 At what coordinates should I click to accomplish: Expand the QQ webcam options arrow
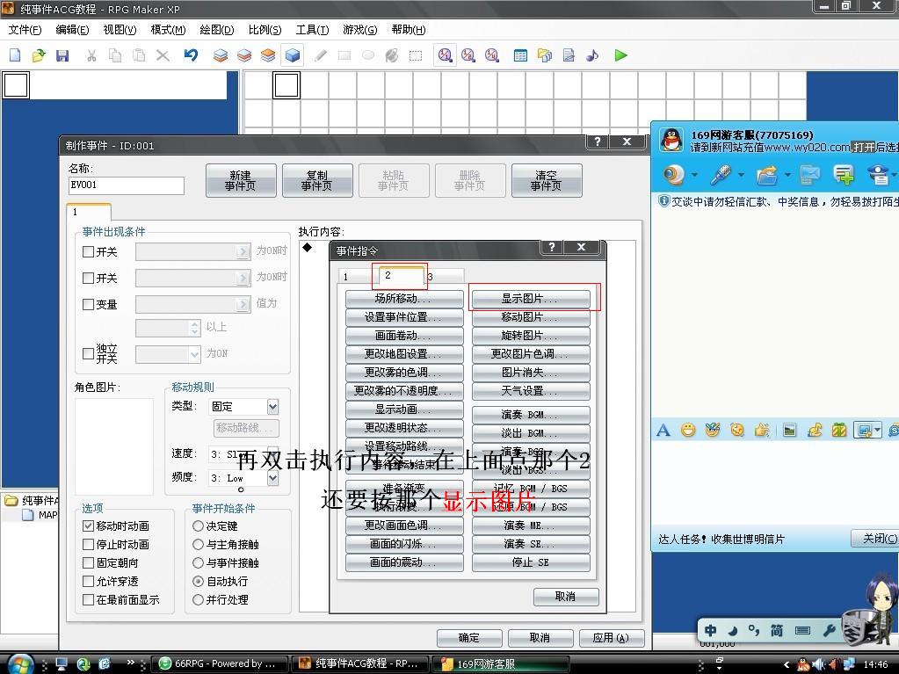point(694,174)
